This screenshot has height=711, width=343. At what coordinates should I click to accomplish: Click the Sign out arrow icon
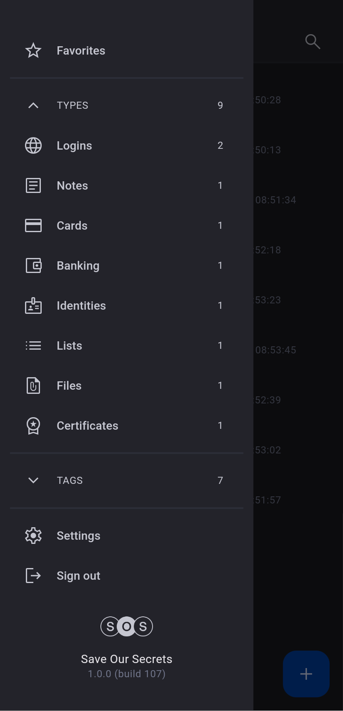(33, 576)
